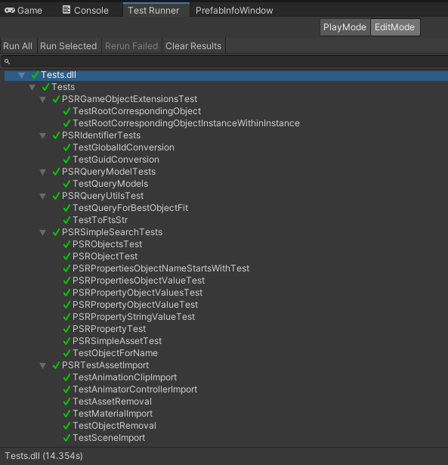Select the EditMode toggle button
448x465 pixels.
[x=395, y=27]
